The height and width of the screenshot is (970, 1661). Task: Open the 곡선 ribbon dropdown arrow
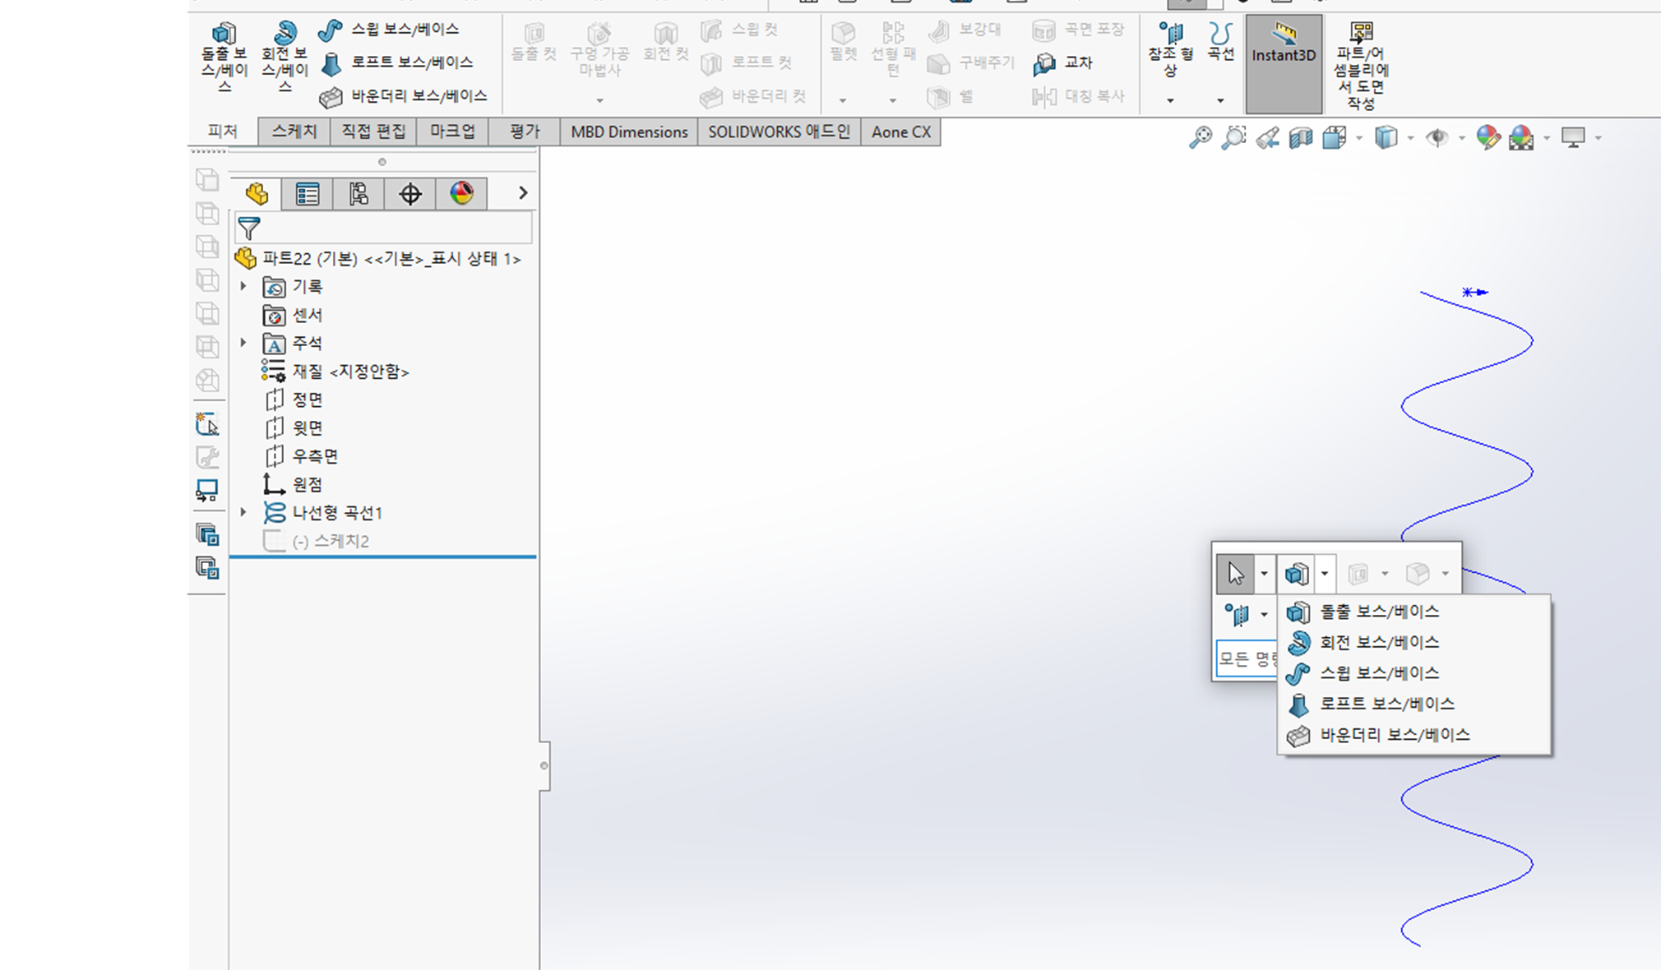click(1220, 100)
